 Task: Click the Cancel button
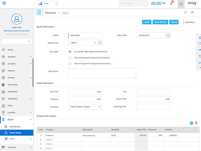(174, 22)
